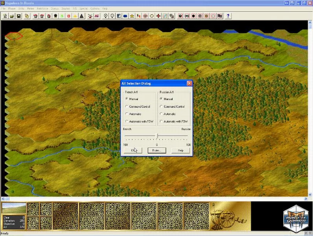Viewport: 313px width, 236px height.
Task: Click the snowflake toolbar icon
Action: point(200,16)
